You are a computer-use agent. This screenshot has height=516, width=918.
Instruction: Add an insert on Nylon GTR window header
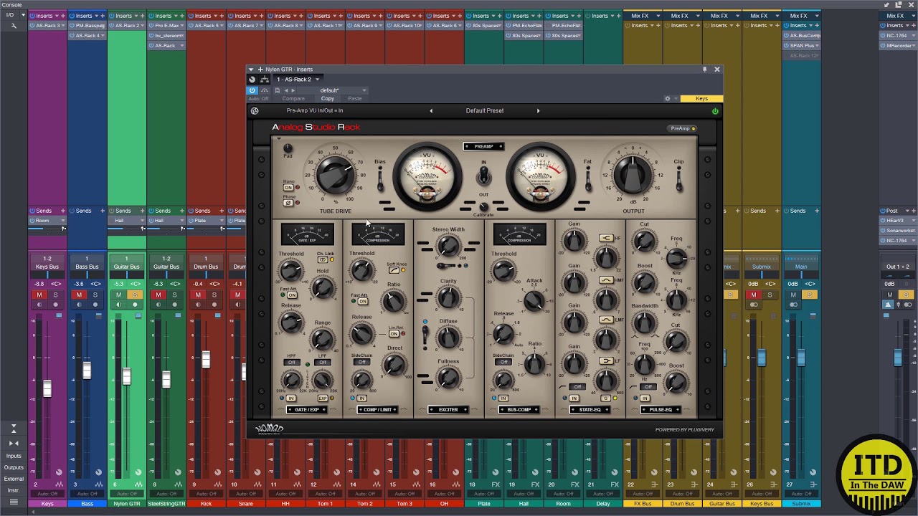point(260,70)
